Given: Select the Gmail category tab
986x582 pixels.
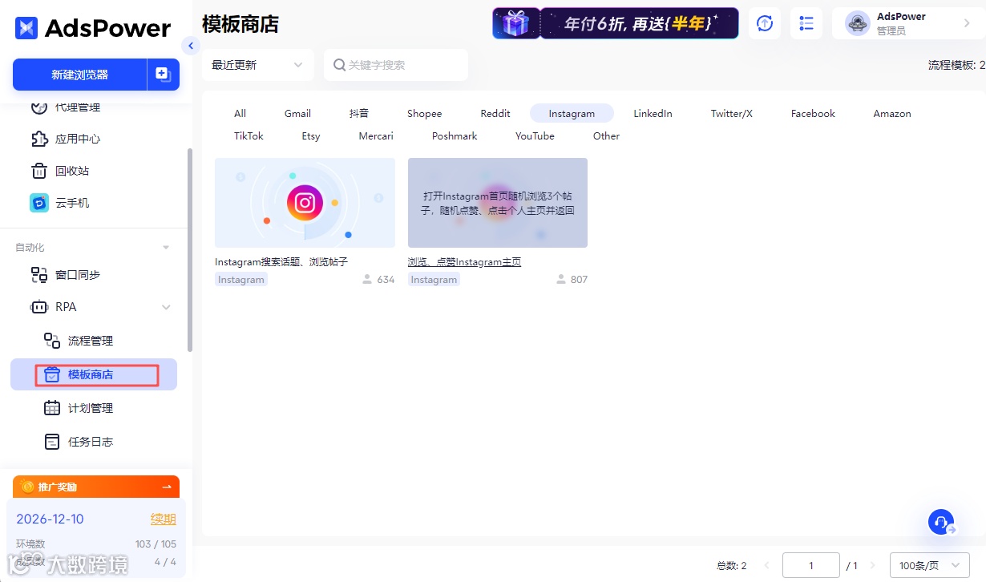Looking at the screenshot, I should [297, 113].
